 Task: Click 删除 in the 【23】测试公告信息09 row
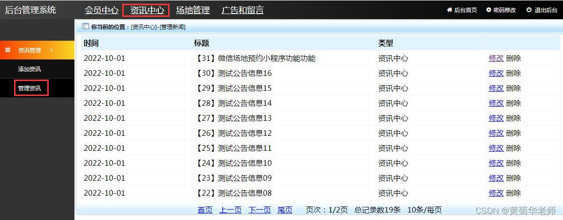(513, 178)
